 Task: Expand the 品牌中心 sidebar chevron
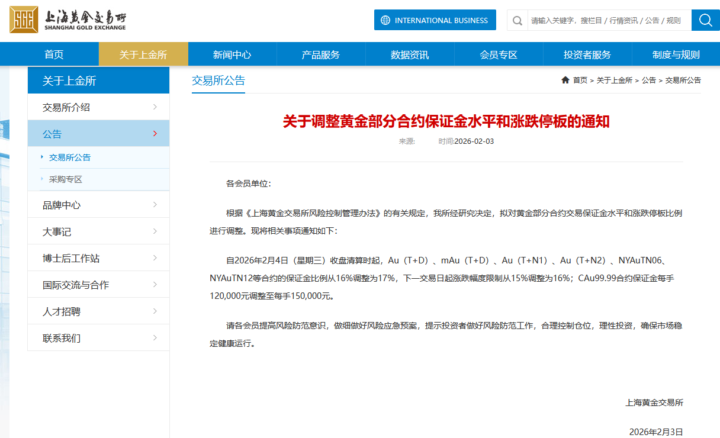click(155, 205)
